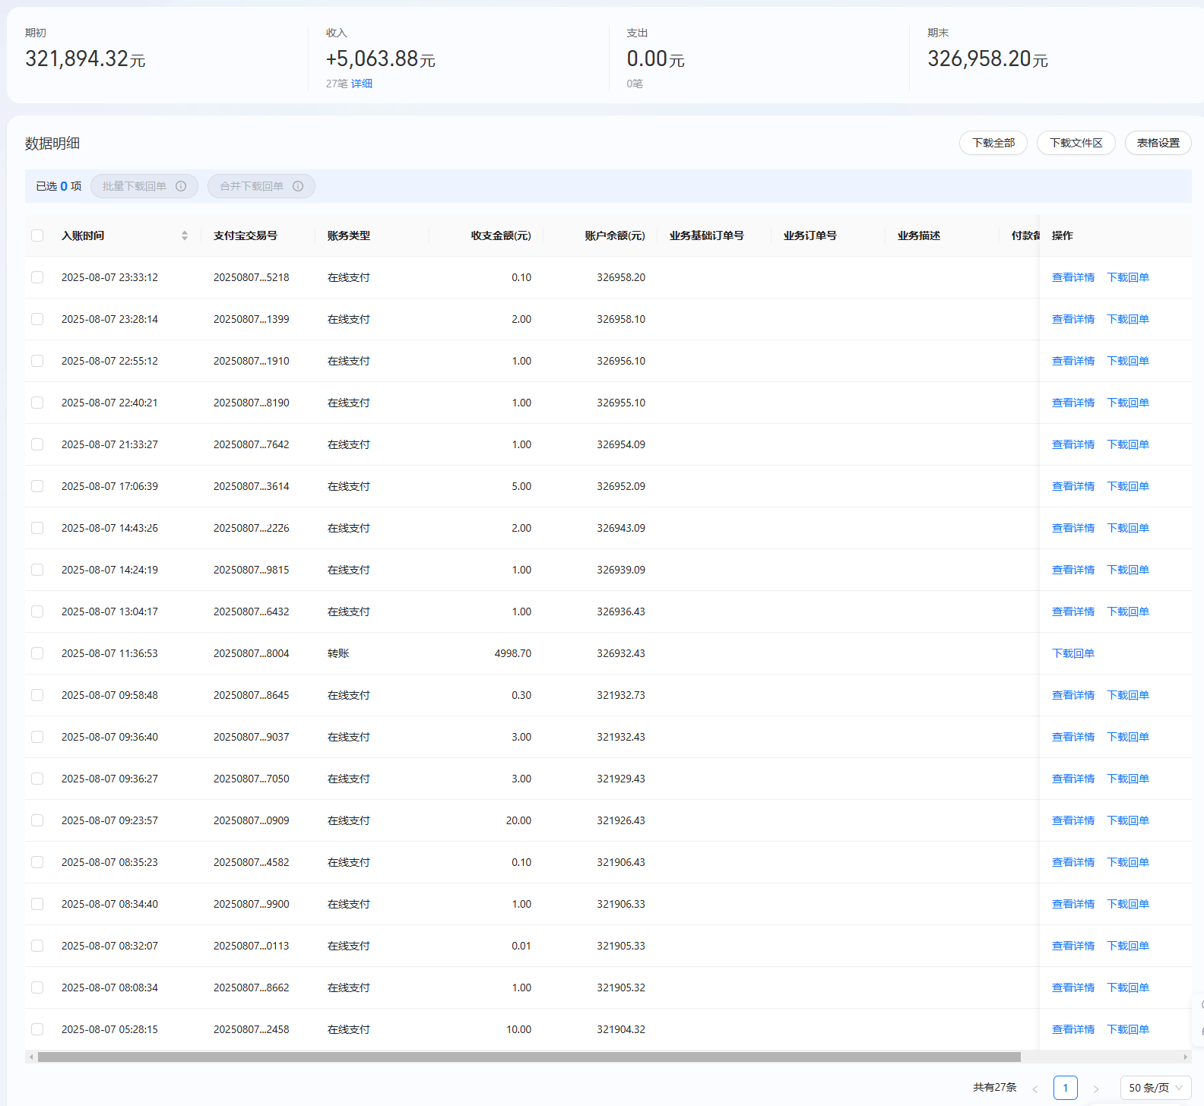Download receipt for transaction 20250807...4582
This screenshot has height=1106, width=1204.
pos(1128,862)
